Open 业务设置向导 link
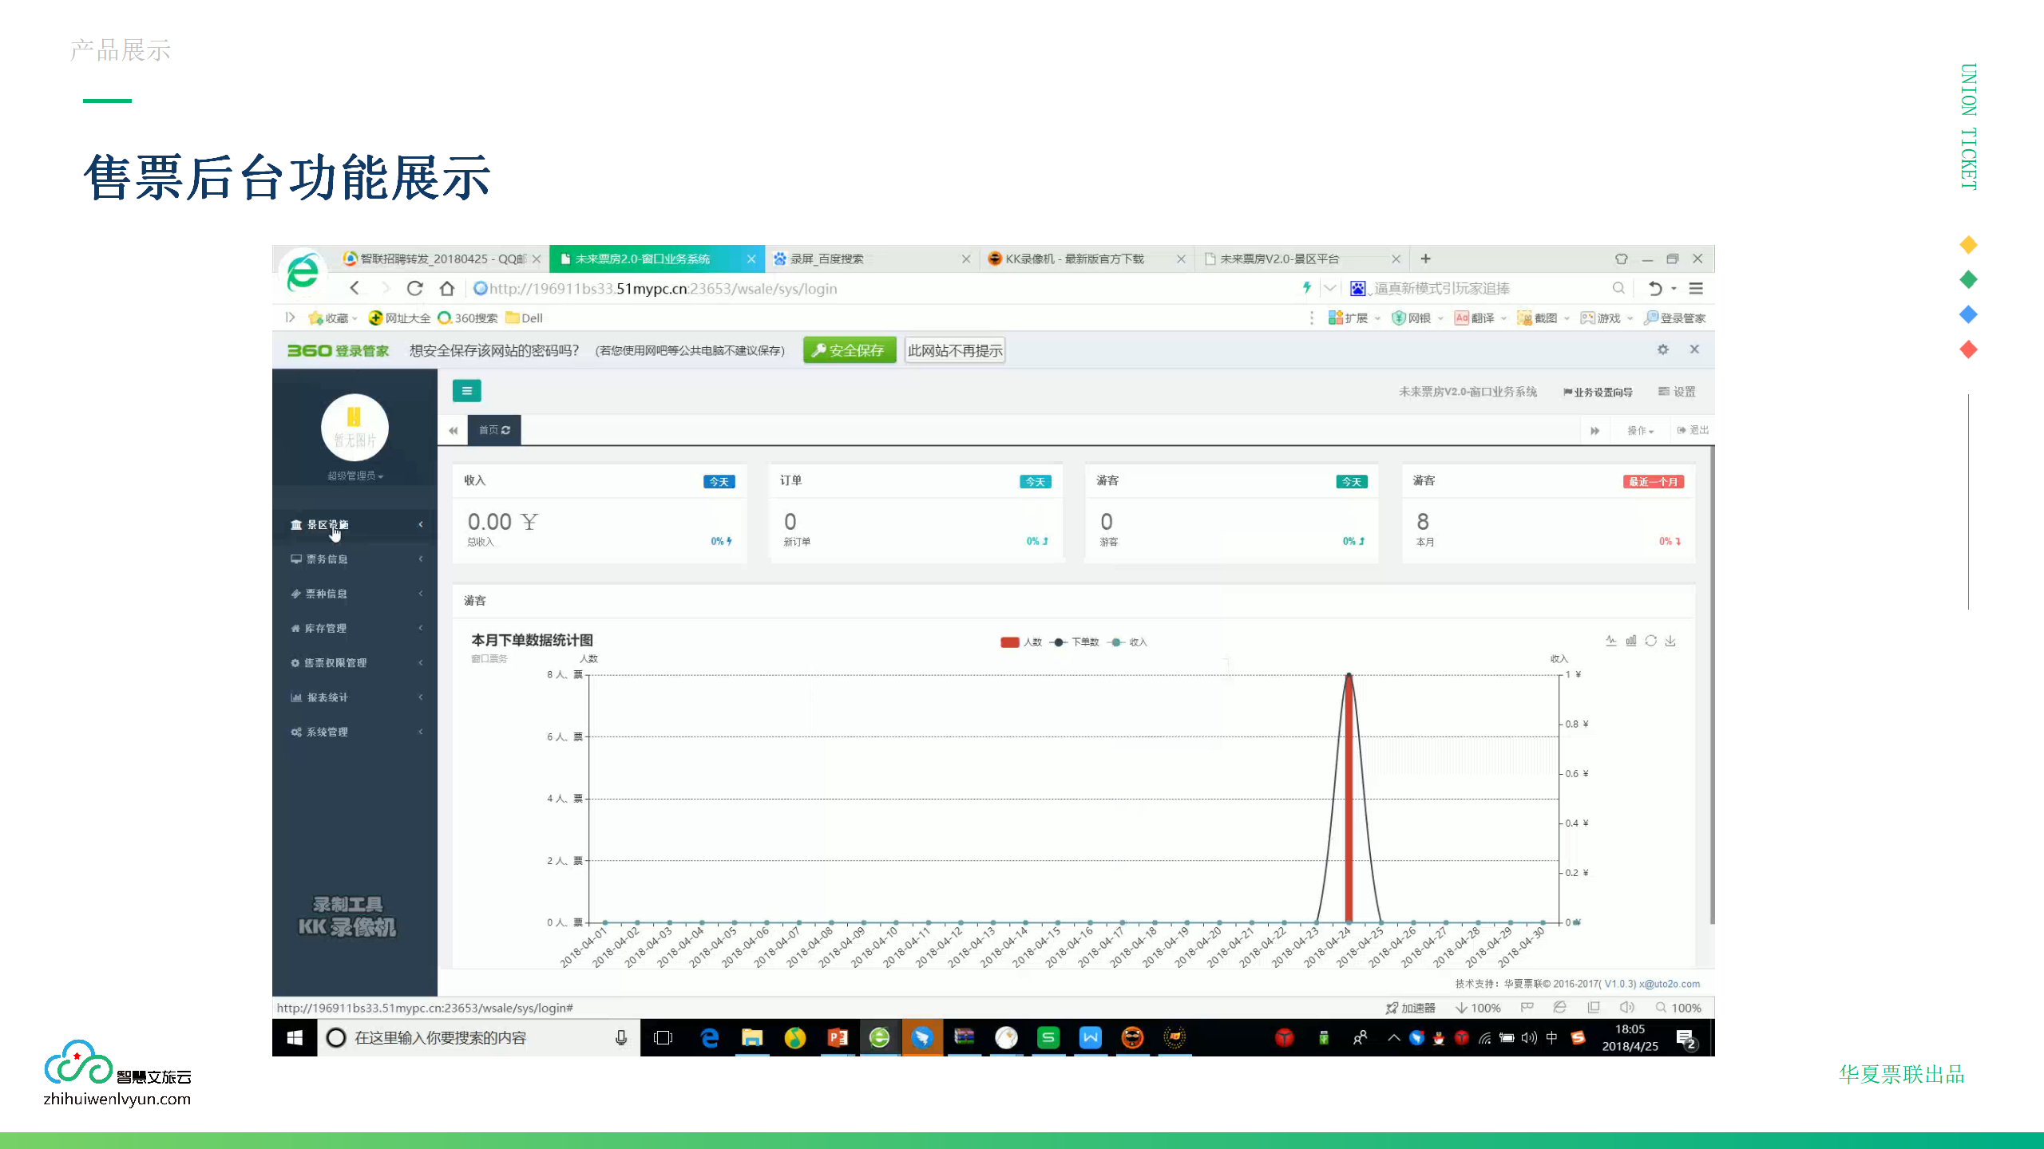The height and width of the screenshot is (1149, 2044). (x=1598, y=392)
